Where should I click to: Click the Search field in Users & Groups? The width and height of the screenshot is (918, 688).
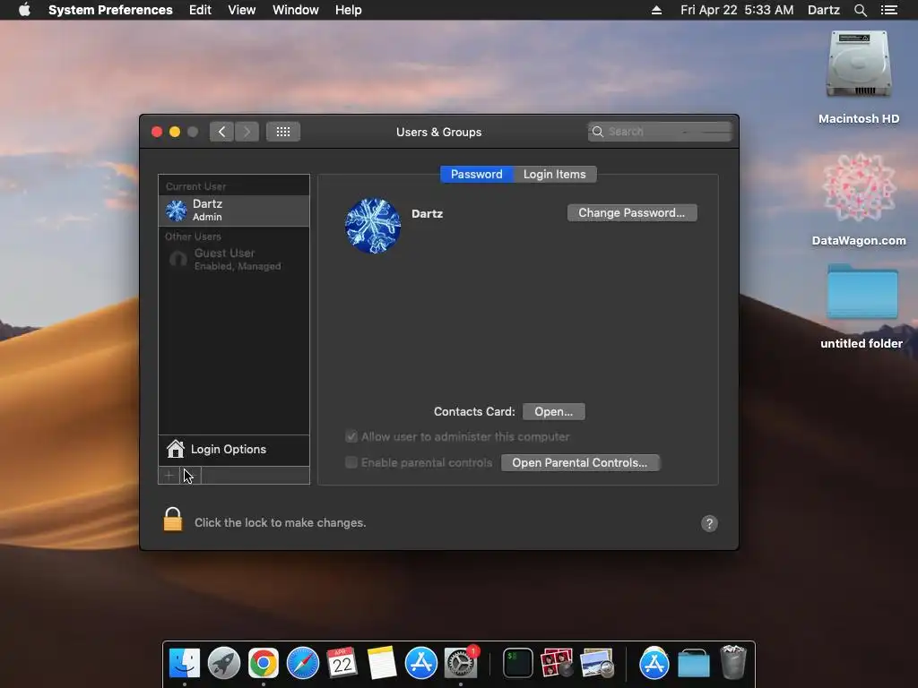(x=660, y=132)
